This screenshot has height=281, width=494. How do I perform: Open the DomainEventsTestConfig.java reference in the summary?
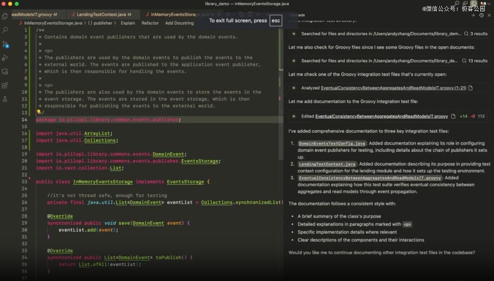[332, 143]
